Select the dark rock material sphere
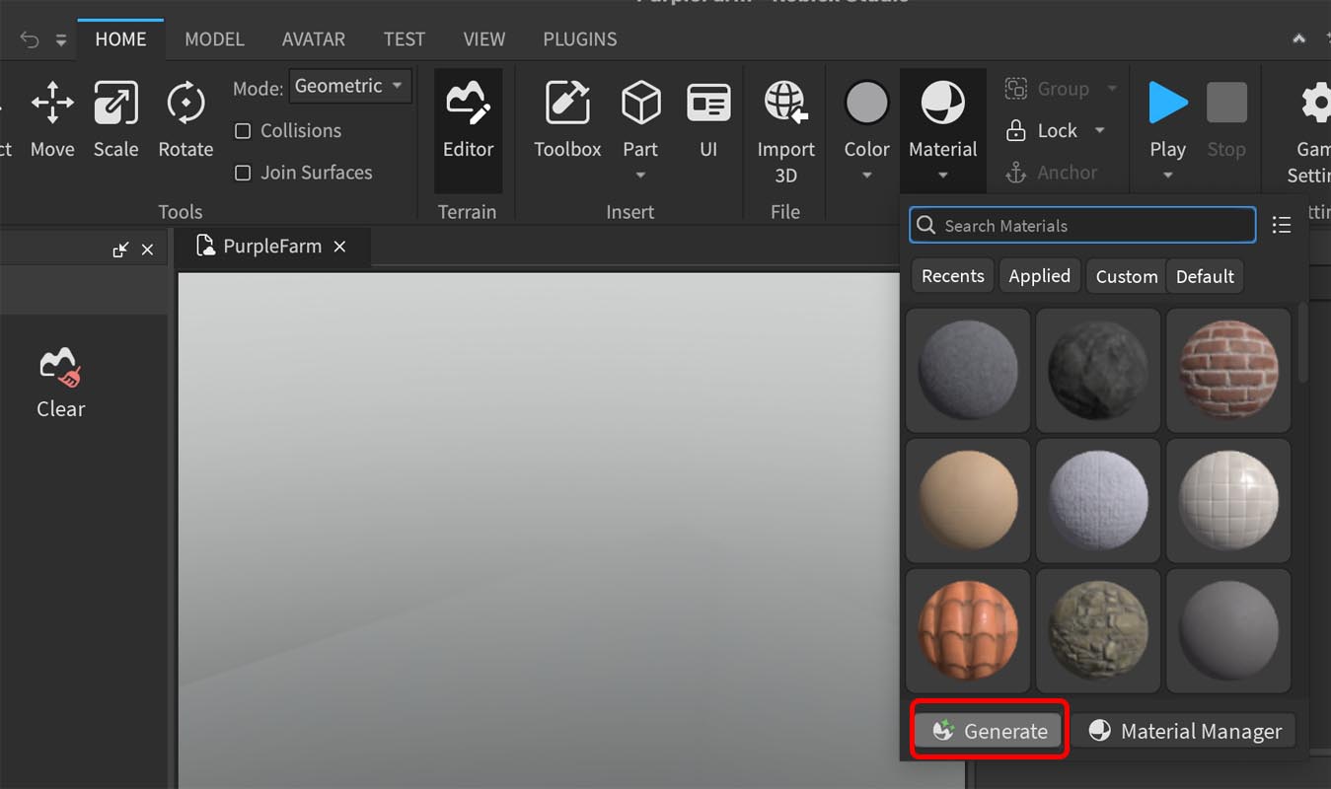The image size is (1331, 789). point(1098,370)
